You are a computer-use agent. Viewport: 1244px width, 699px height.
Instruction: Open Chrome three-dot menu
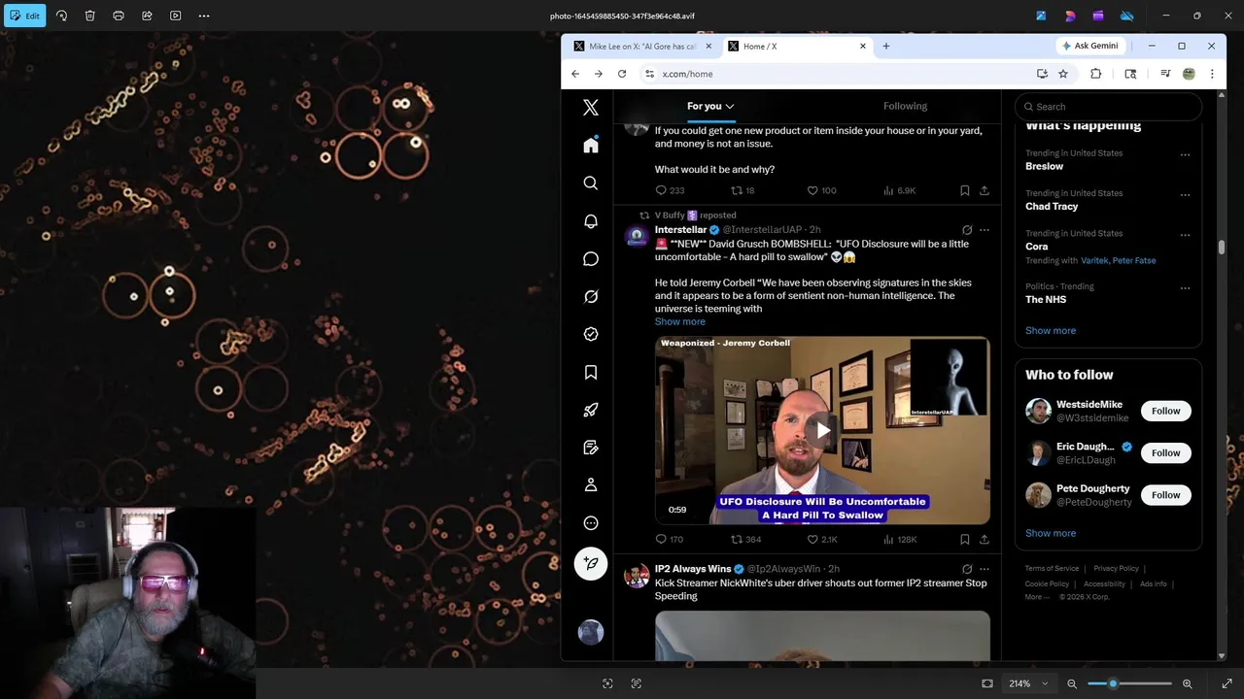point(1212,74)
